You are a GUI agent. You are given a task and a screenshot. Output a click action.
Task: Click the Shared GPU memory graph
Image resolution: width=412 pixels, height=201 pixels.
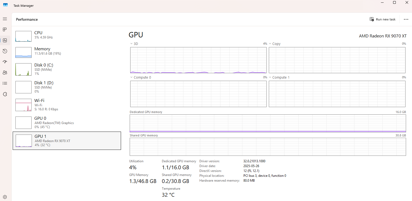[268, 147]
